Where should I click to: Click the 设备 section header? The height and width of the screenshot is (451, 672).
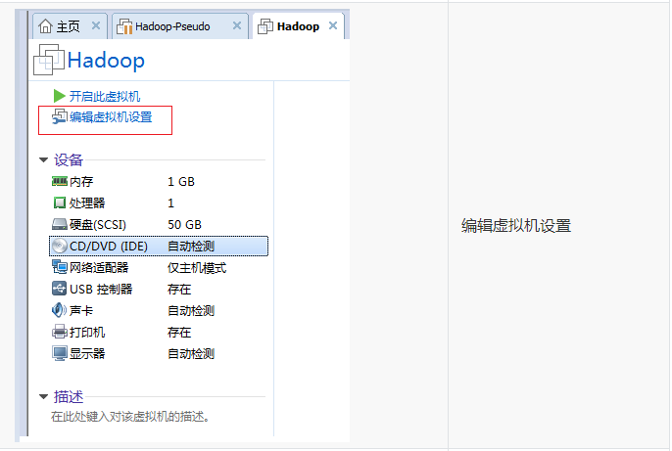(x=69, y=160)
